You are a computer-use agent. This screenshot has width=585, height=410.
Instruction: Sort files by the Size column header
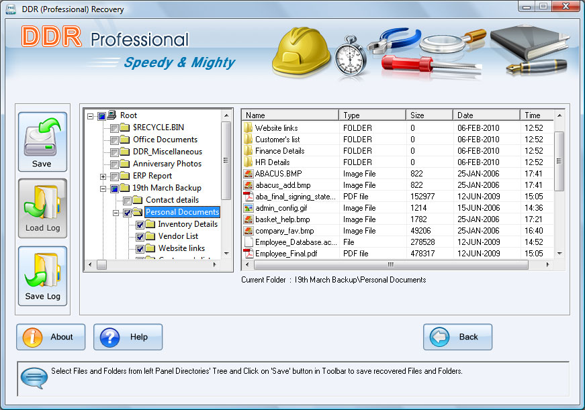[x=428, y=114]
